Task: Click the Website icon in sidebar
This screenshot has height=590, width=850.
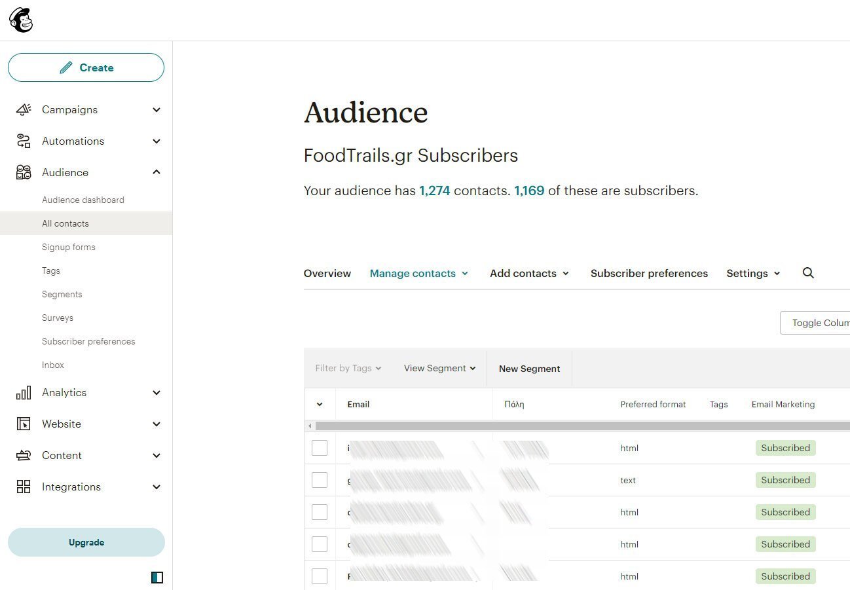Action: (x=24, y=424)
